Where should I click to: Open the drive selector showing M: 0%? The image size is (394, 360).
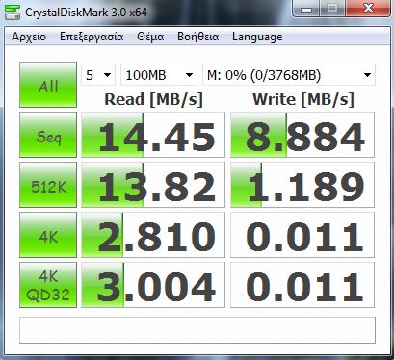[289, 75]
